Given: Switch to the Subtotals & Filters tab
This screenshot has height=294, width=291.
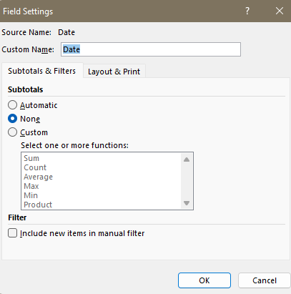Looking at the screenshot, I should click(41, 71).
